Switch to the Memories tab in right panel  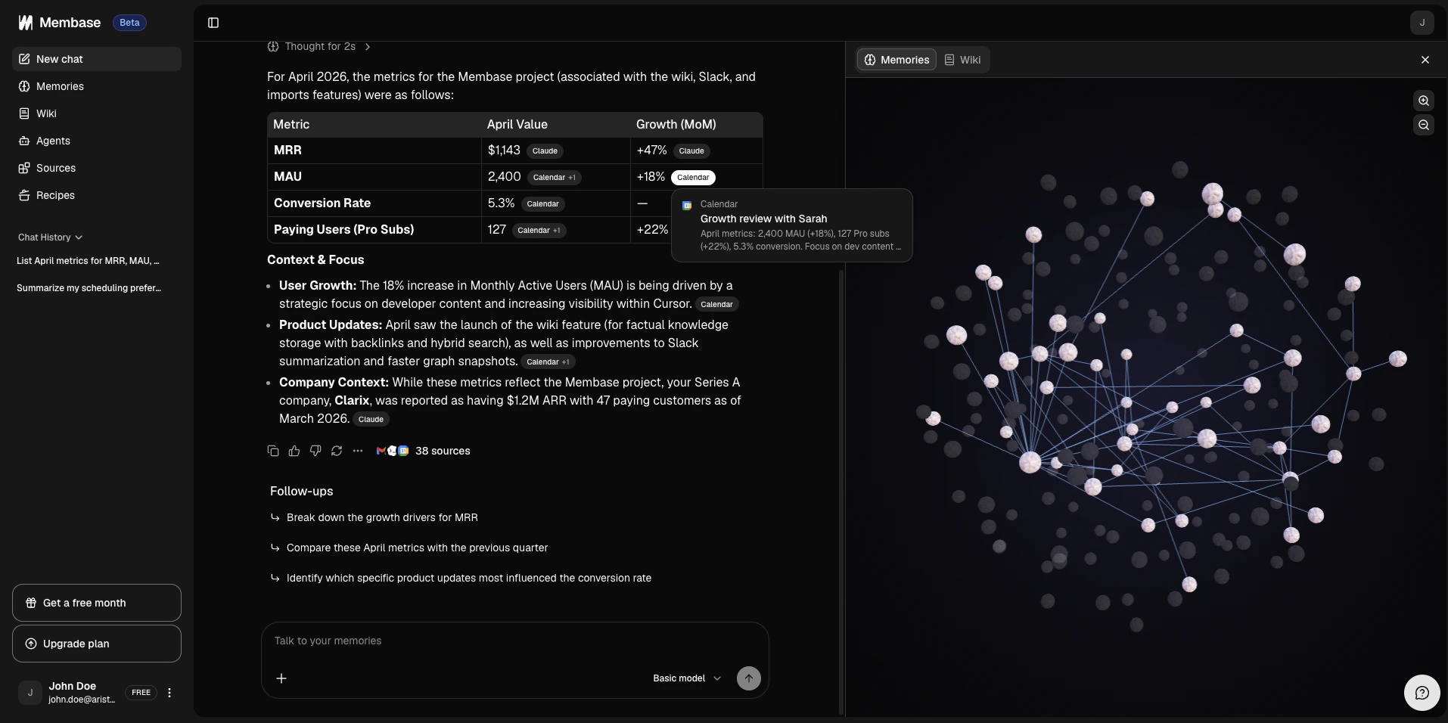(896, 60)
